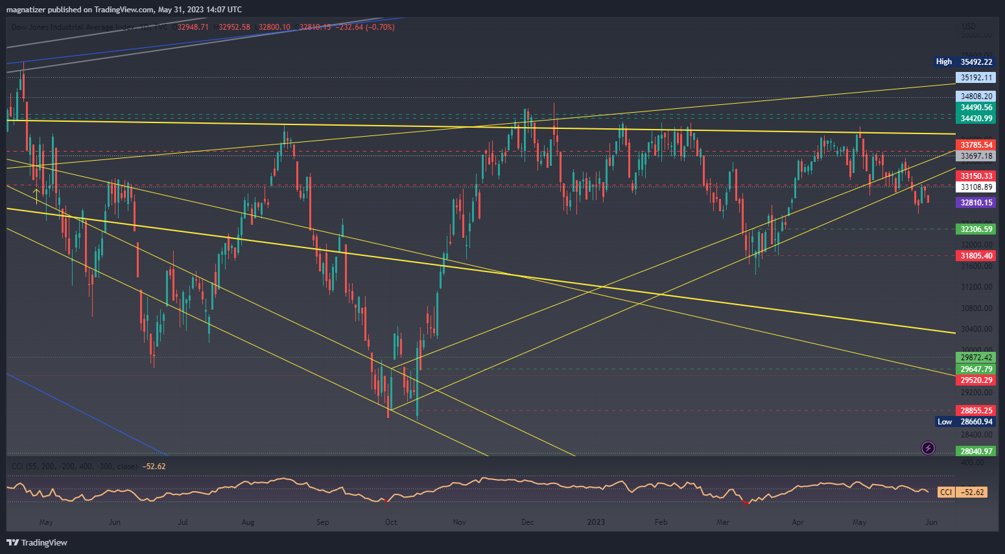Click the purple 32810.15 current price label
The image size is (1005, 554).
(976, 203)
